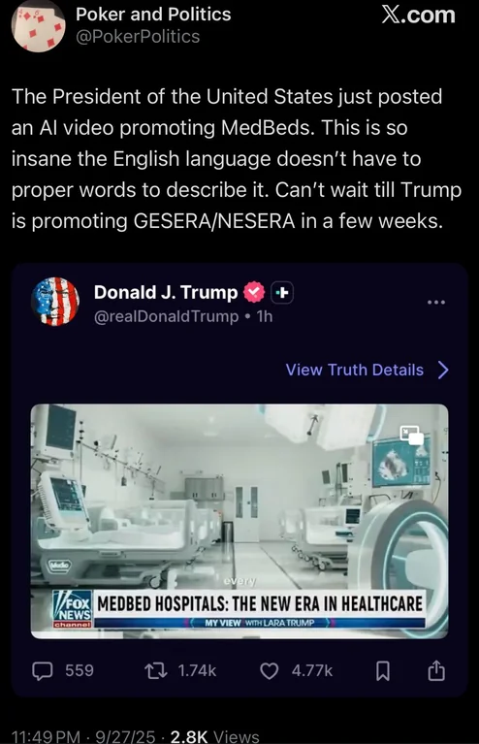Open the Poker and Politics profile avatar
This screenshot has height=744, width=479.
pos(39,25)
